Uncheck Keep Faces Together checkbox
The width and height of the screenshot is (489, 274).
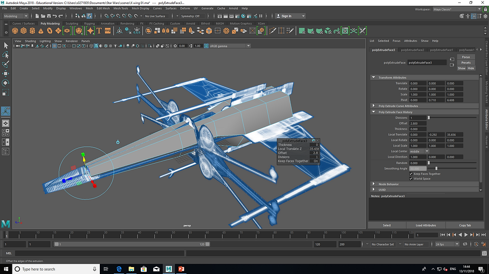tap(411, 174)
